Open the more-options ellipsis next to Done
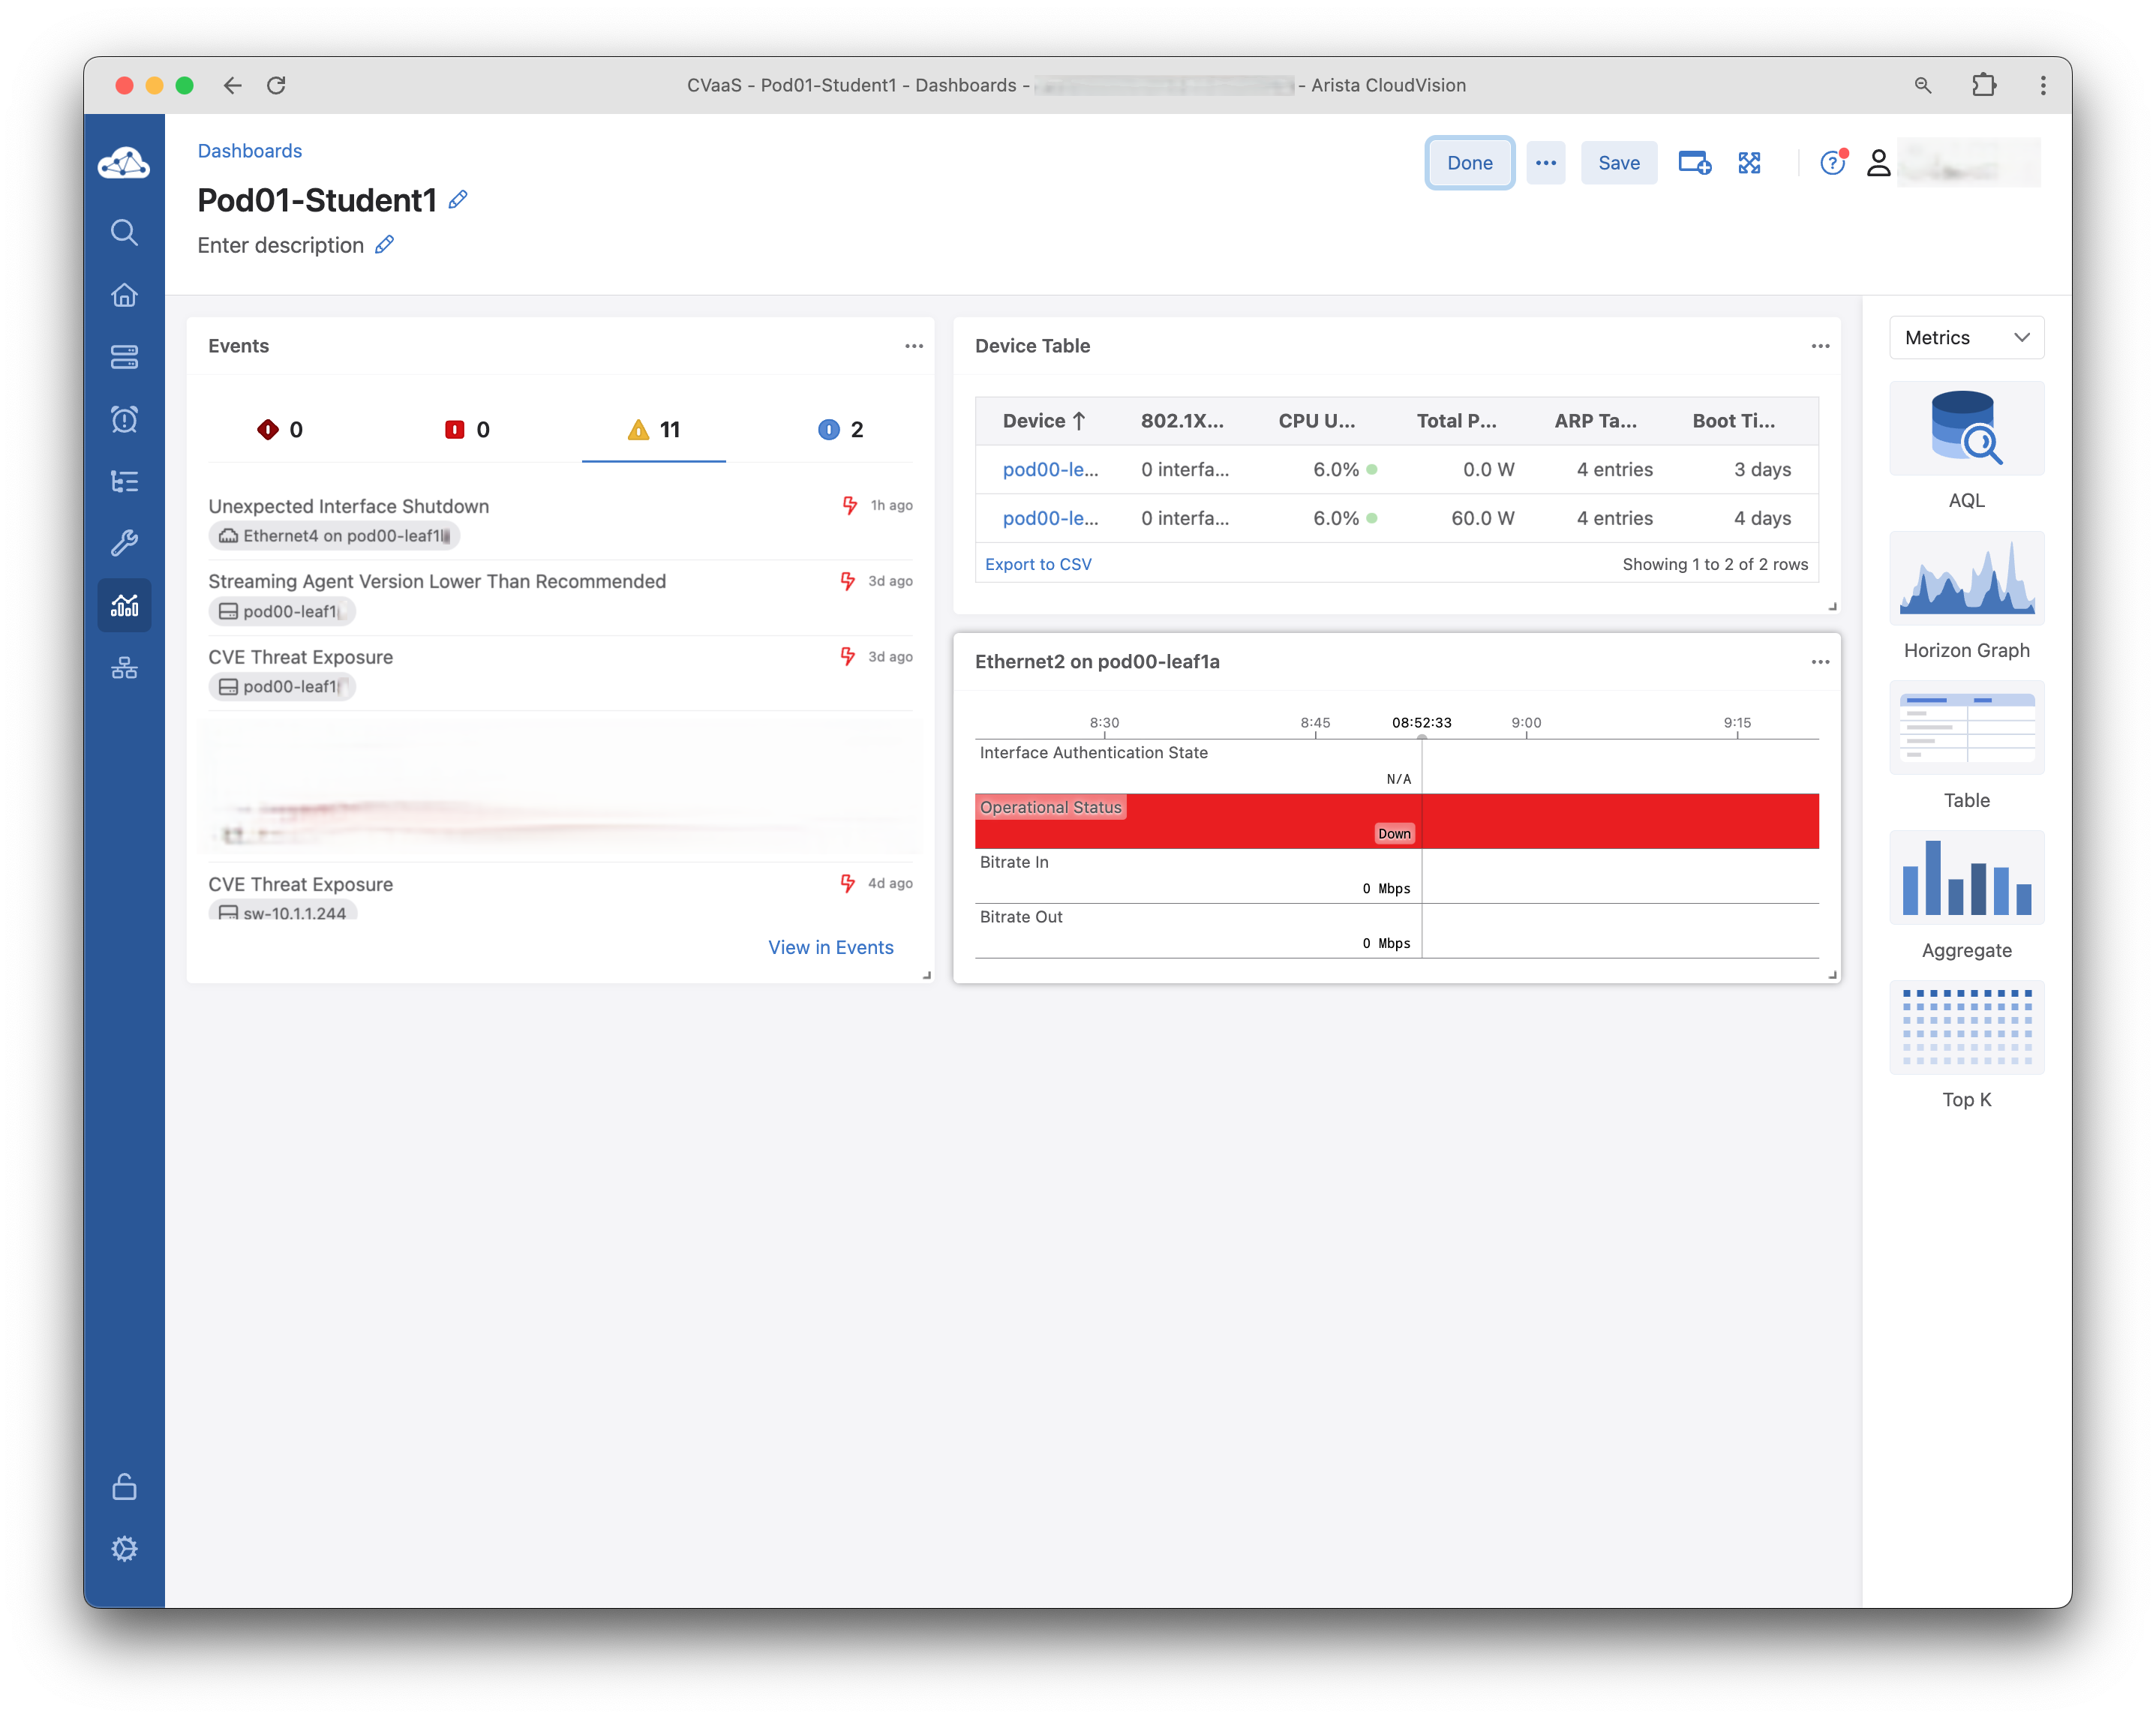The height and width of the screenshot is (1719, 2156). [x=1545, y=163]
